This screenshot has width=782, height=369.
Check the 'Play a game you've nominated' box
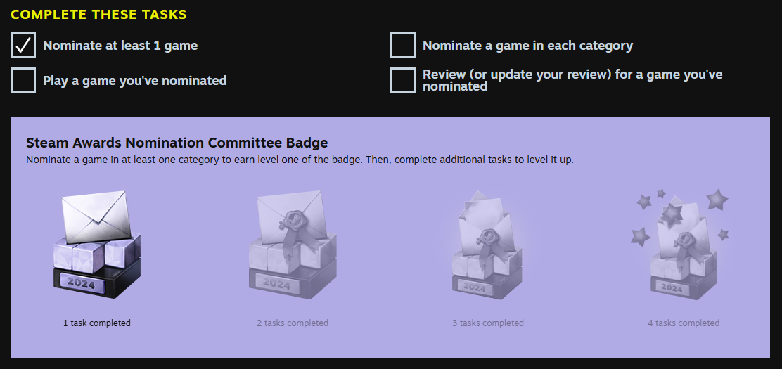pyautogui.click(x=23, y=80)
